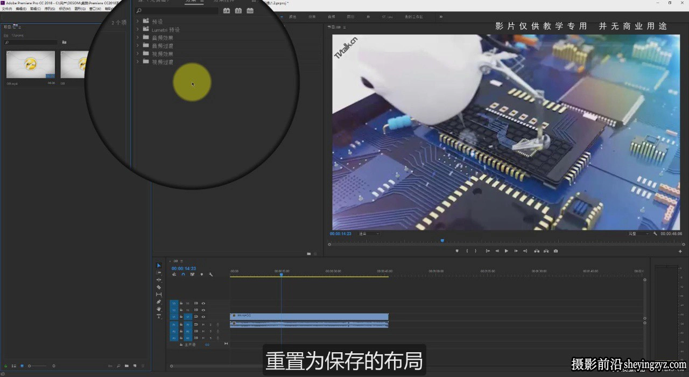Expand the 视频过渡 folder
Image resolution: width=689 pixels, height=377 pixels.
click(x=138, y=62)
